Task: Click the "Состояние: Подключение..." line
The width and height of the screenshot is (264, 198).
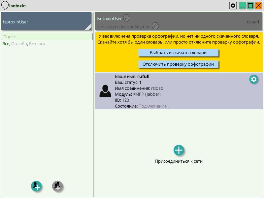Action: point(142,106)
